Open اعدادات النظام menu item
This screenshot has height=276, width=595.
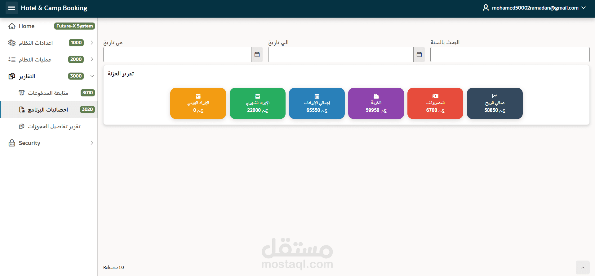[x=49, y=43]
